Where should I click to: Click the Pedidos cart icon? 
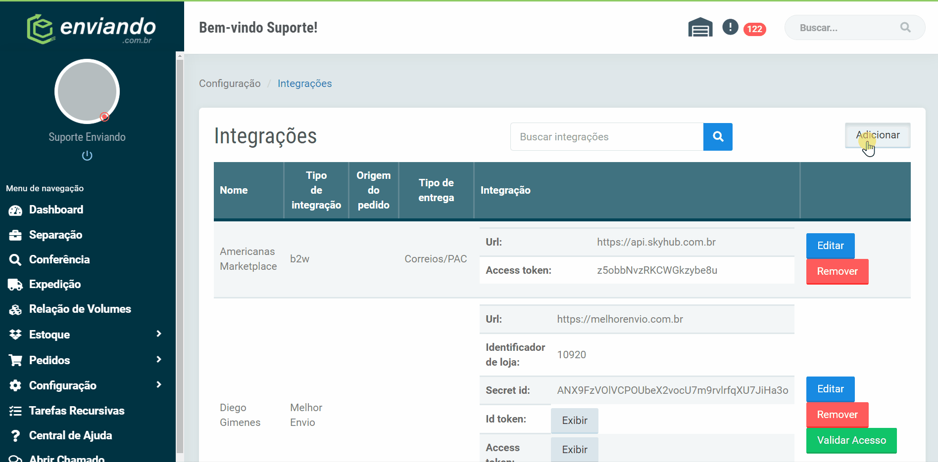click(x=15, y=360)
